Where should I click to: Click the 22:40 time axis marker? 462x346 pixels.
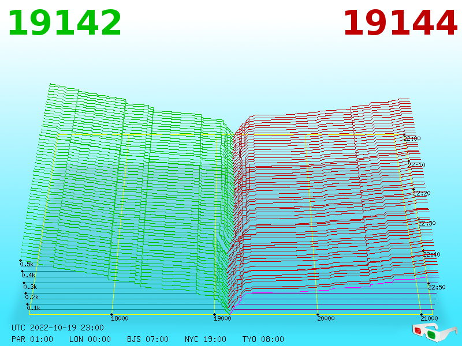(x=431, y=254)
